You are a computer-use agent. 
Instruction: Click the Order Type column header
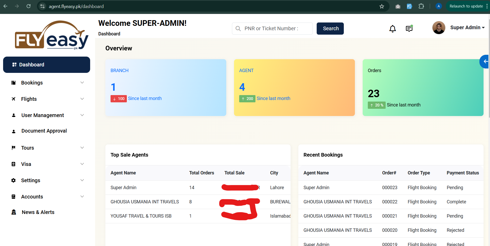tap(419, 173)
